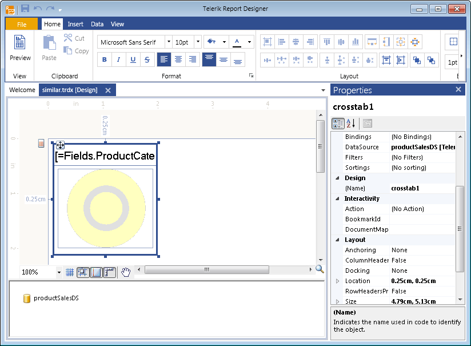Undo the last action
Image resolution: width=471 pixels, height=346 pixels.
(x=38, y=9)
